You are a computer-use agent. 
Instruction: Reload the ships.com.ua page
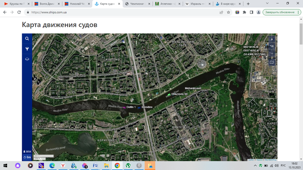[x=19, y=12]
